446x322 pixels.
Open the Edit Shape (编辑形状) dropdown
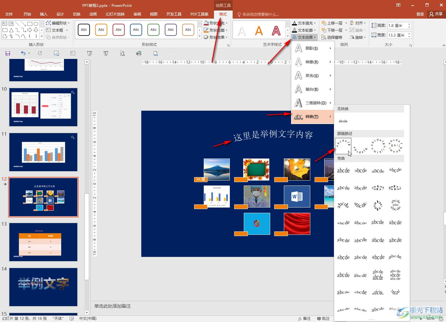pyautogui.click(x=58, y=23)
